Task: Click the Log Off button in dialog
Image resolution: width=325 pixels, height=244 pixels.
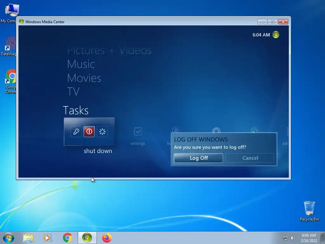Action: (x=198, y=158)
